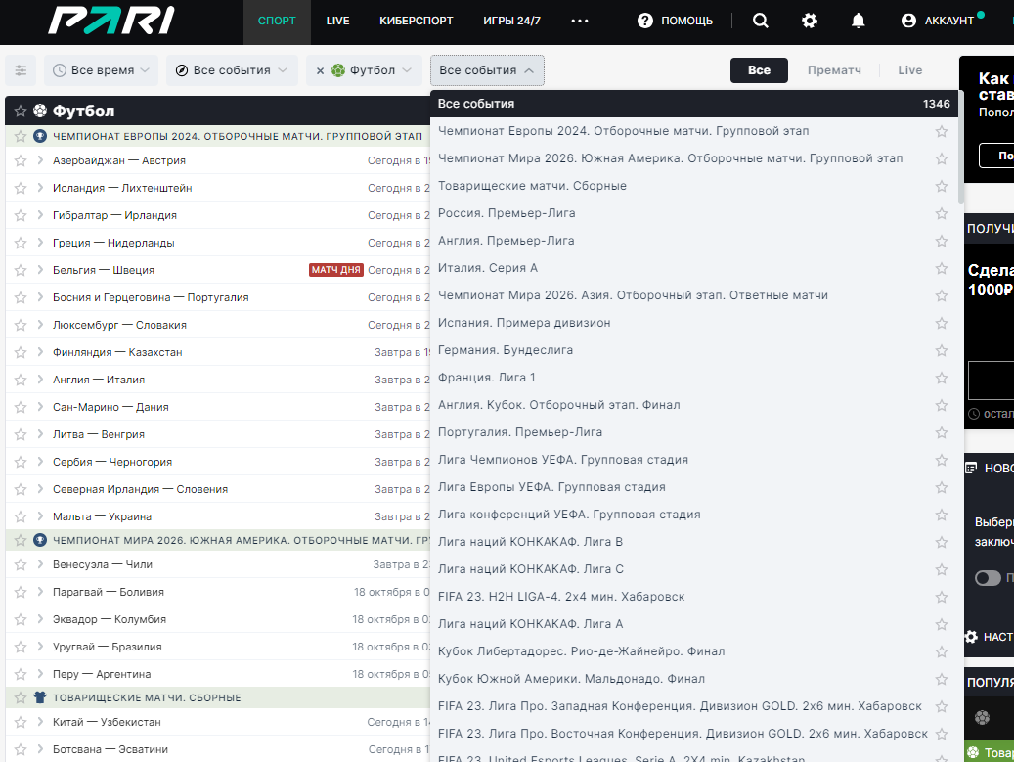Open the filter sliders icon
Screen dimensions: 1014x762
click(x=21, y=70)
